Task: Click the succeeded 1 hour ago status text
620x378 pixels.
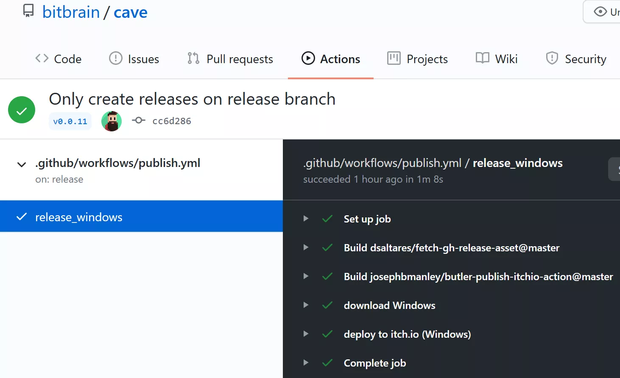Action: point(373,179)
